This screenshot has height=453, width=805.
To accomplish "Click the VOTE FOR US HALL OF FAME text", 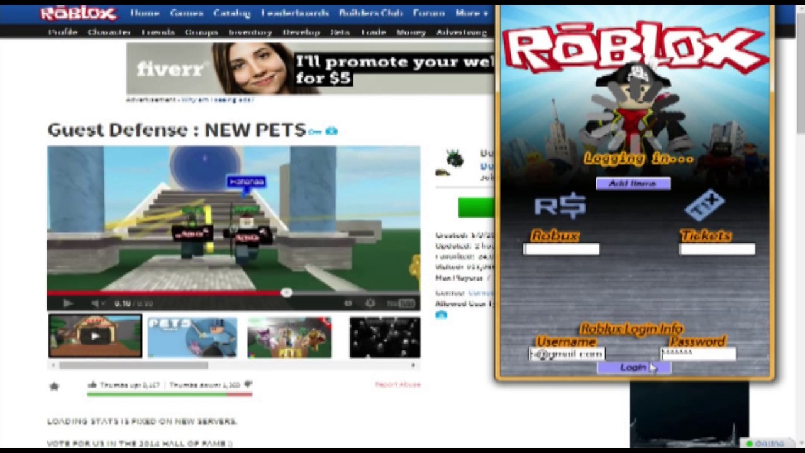I will pyautogui.click(x=140, y=444).
